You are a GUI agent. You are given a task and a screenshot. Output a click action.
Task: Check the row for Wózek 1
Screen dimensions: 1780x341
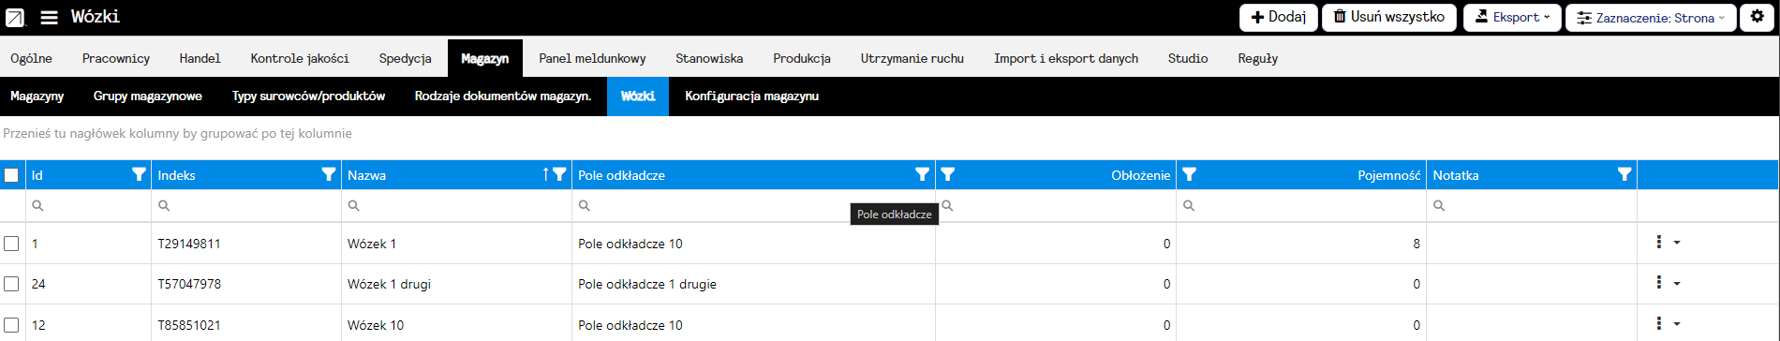[11, 244]
